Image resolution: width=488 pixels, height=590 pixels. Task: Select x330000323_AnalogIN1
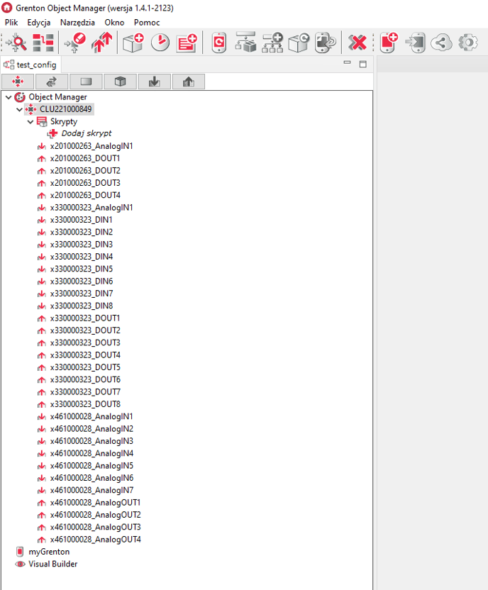point(91,208)
